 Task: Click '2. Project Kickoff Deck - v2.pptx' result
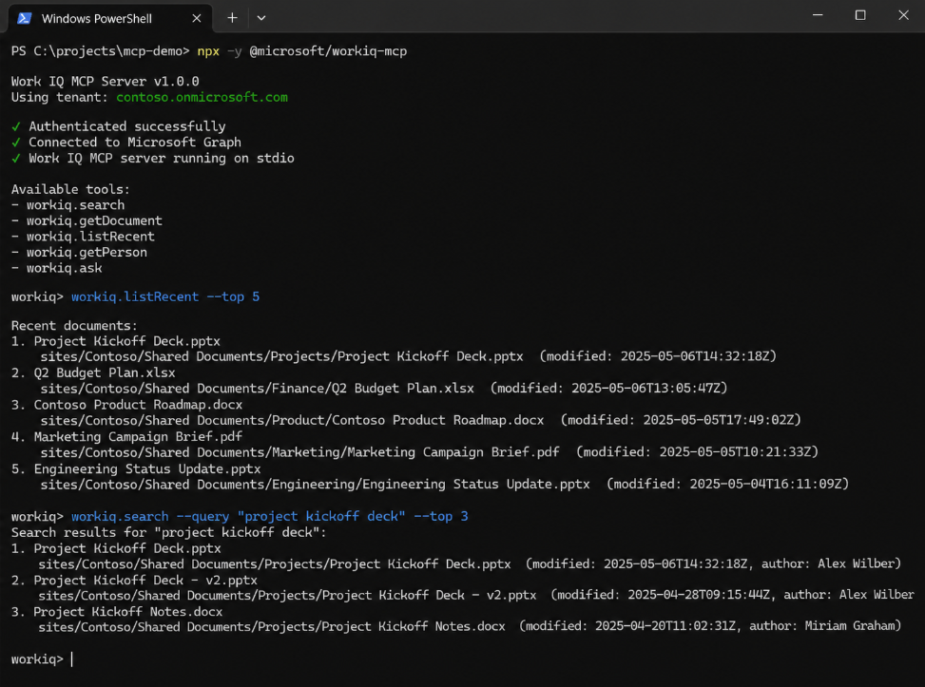point(134,581)
